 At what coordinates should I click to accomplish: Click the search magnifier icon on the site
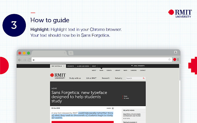144,78
